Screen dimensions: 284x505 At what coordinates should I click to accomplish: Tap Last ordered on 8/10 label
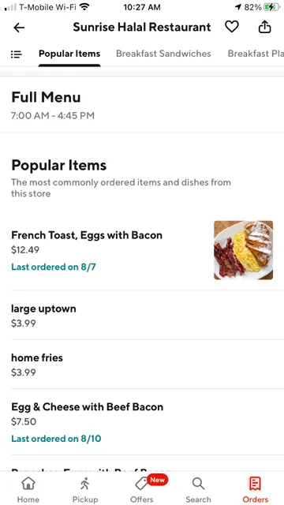point(56,439)
